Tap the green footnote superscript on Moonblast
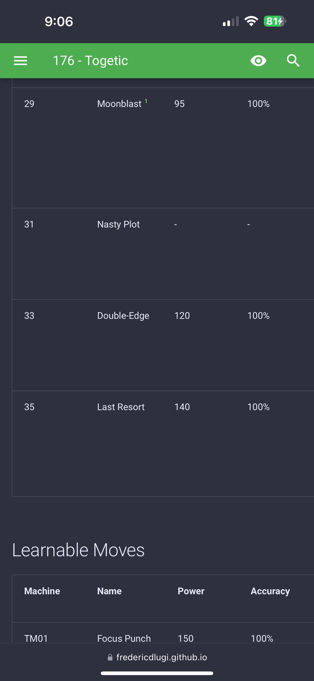Viewport: 314px width, 681px height. pyautogui.click(x=146, y=101)
